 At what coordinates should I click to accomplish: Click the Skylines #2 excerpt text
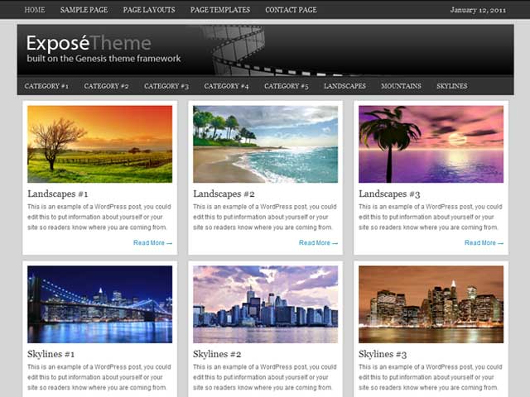(x=265, y=377)
